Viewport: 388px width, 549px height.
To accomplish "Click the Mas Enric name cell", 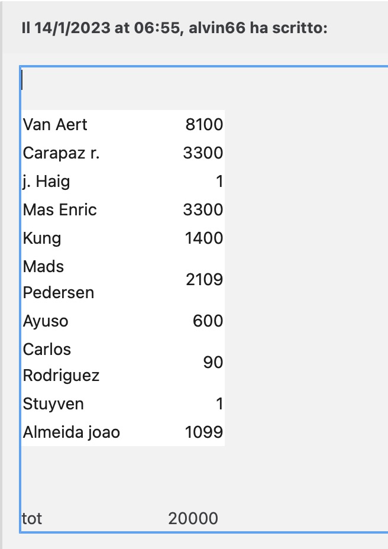I will (60, 210).
